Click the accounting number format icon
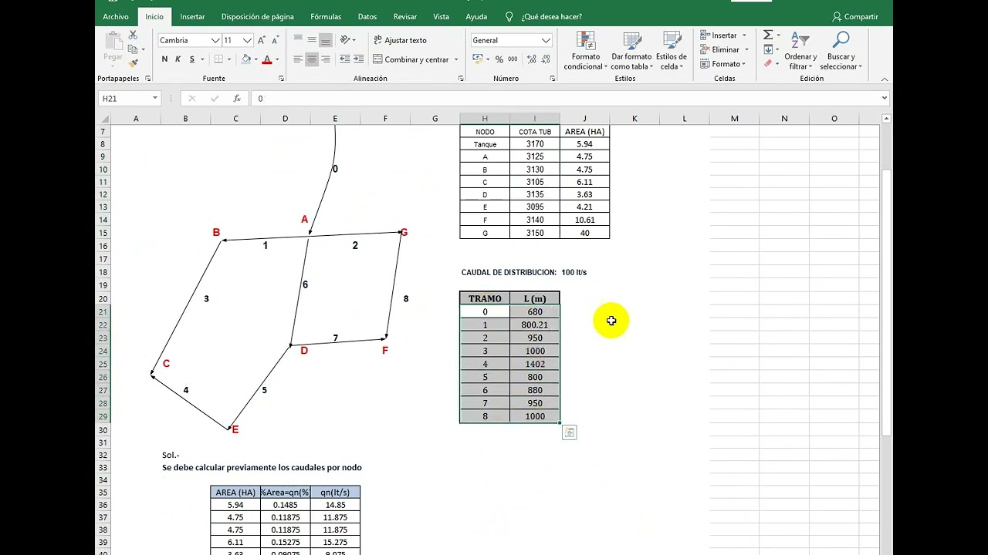This screenshot has width=988, height=555. 478,59
